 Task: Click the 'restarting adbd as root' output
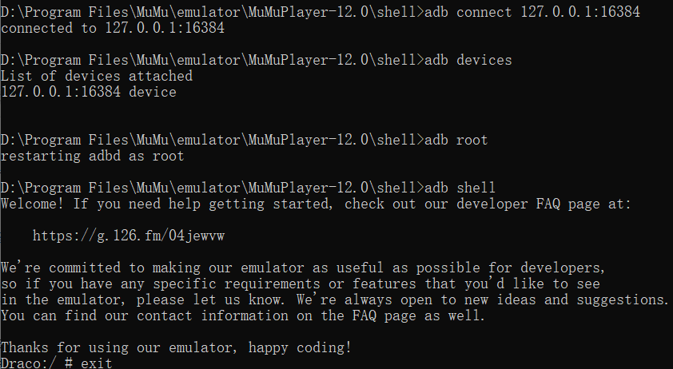(x=92, y=156)
